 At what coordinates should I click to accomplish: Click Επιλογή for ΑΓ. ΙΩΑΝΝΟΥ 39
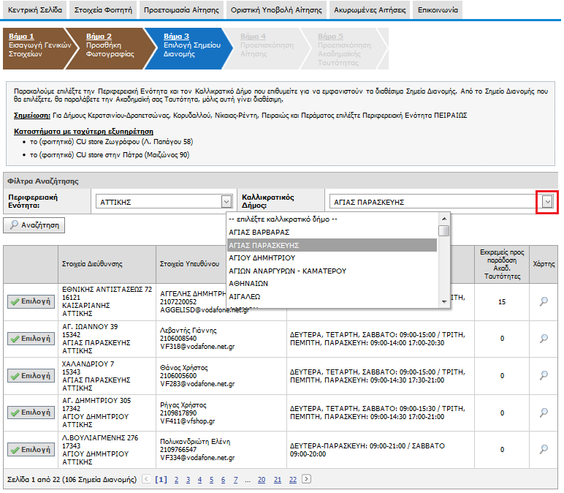coord(31,339)
